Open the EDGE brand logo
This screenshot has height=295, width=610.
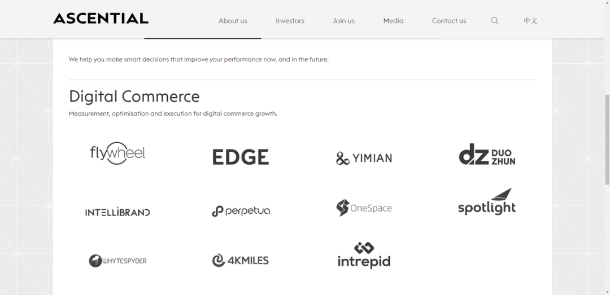coord(241,157)
